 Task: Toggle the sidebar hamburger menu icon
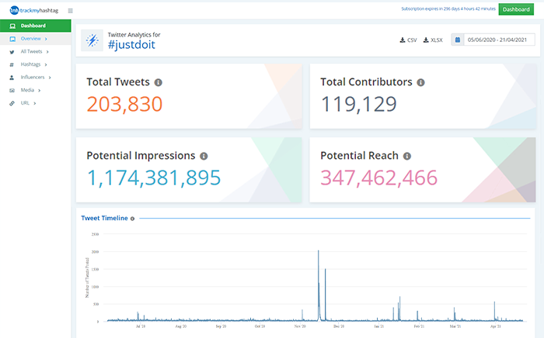pyautogui.click(x=71, y=11)
